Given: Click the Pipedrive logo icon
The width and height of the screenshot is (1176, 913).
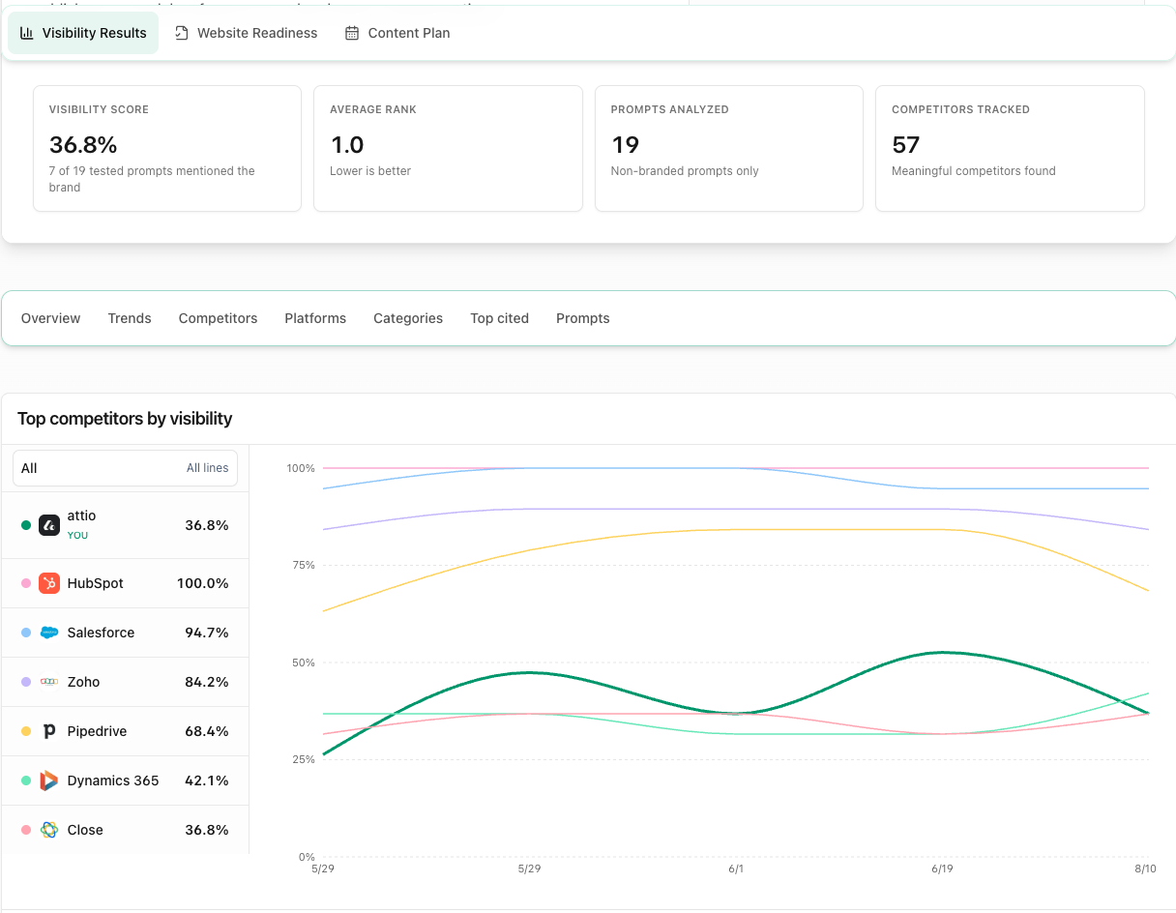Looking at the screenshot, I should tap(49, 731).
